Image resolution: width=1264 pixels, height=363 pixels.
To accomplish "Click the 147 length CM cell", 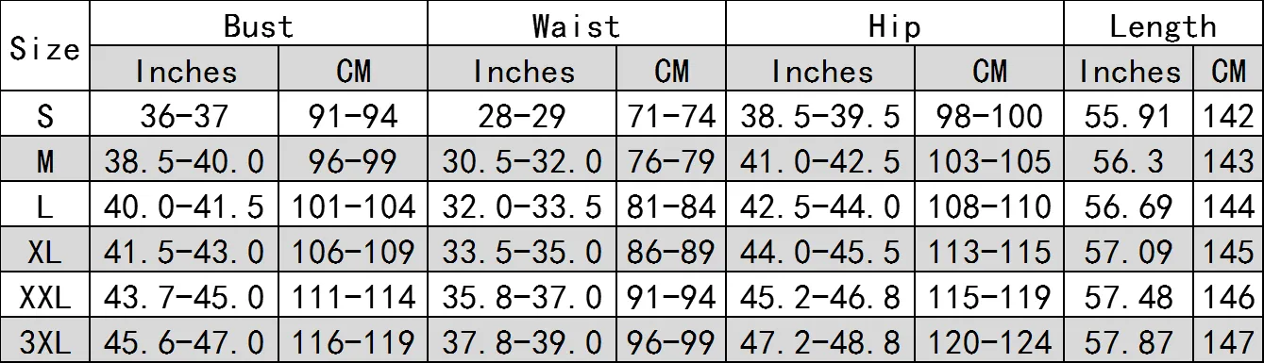I will pos(1229,339).
